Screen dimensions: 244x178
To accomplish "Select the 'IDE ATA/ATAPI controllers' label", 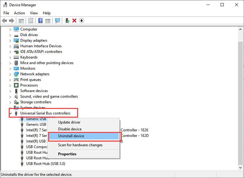I will pos(41,52).
